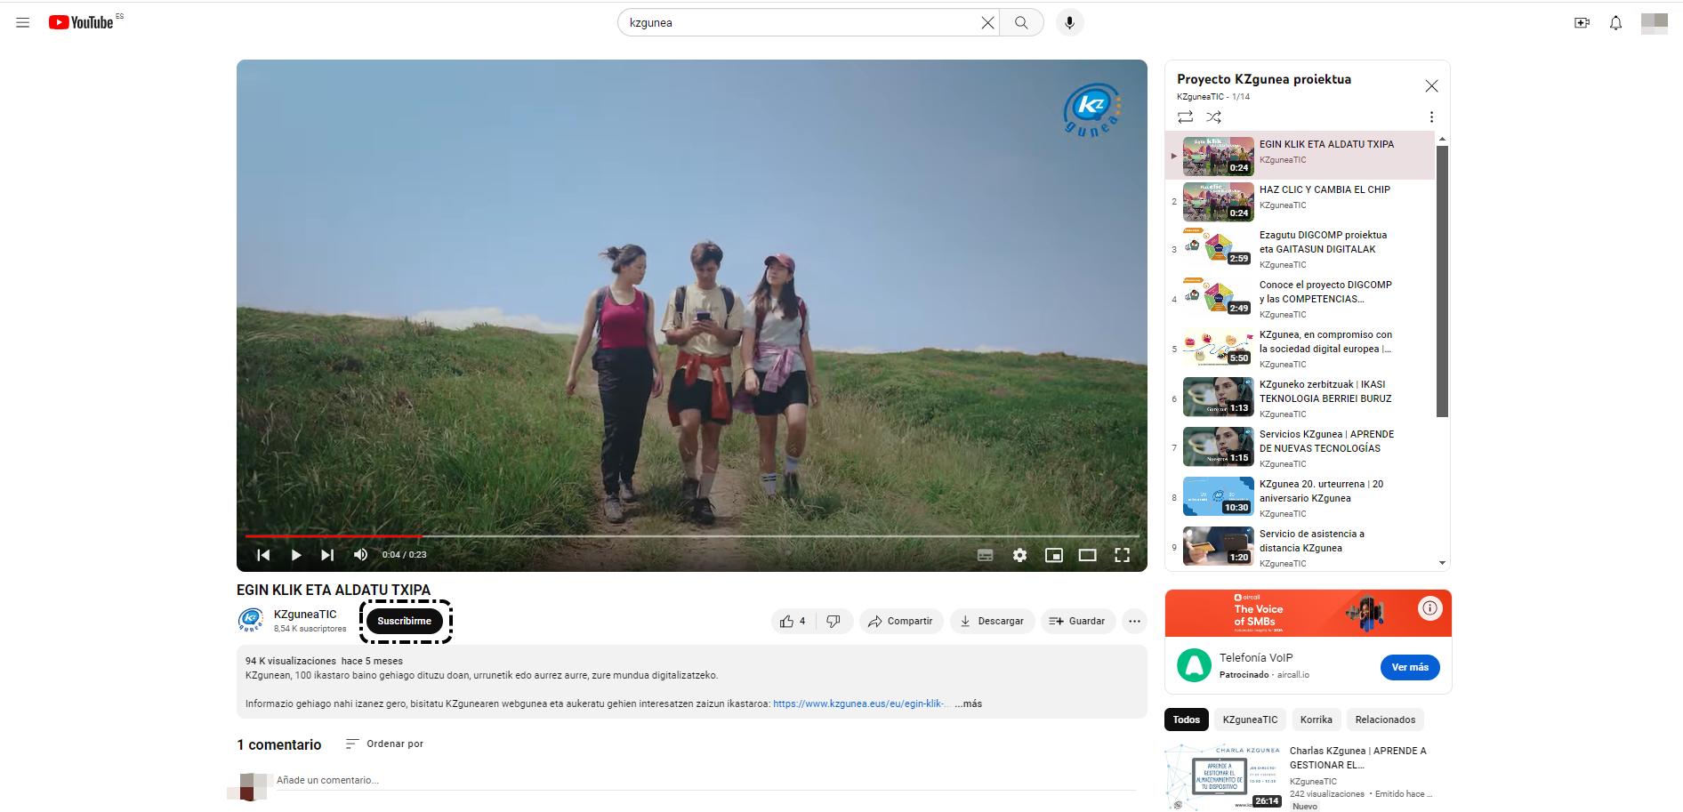The height and width of the screenshot is (812, 1683).
Task: Click the Descargar button
Action: tap(992, 621)
